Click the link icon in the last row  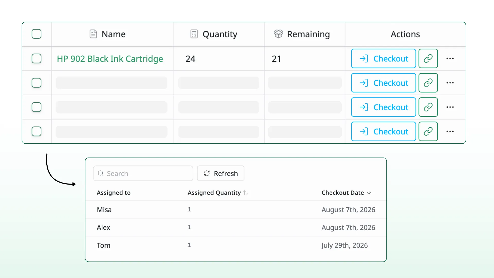[x=428, y=132]
